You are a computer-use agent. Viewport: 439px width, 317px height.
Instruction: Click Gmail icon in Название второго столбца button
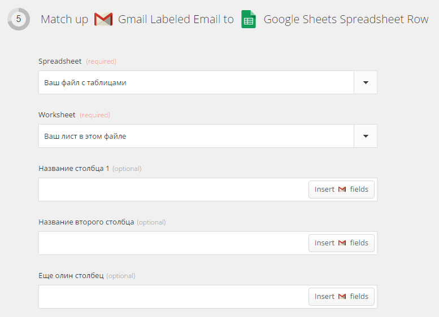tap(342, 243)
